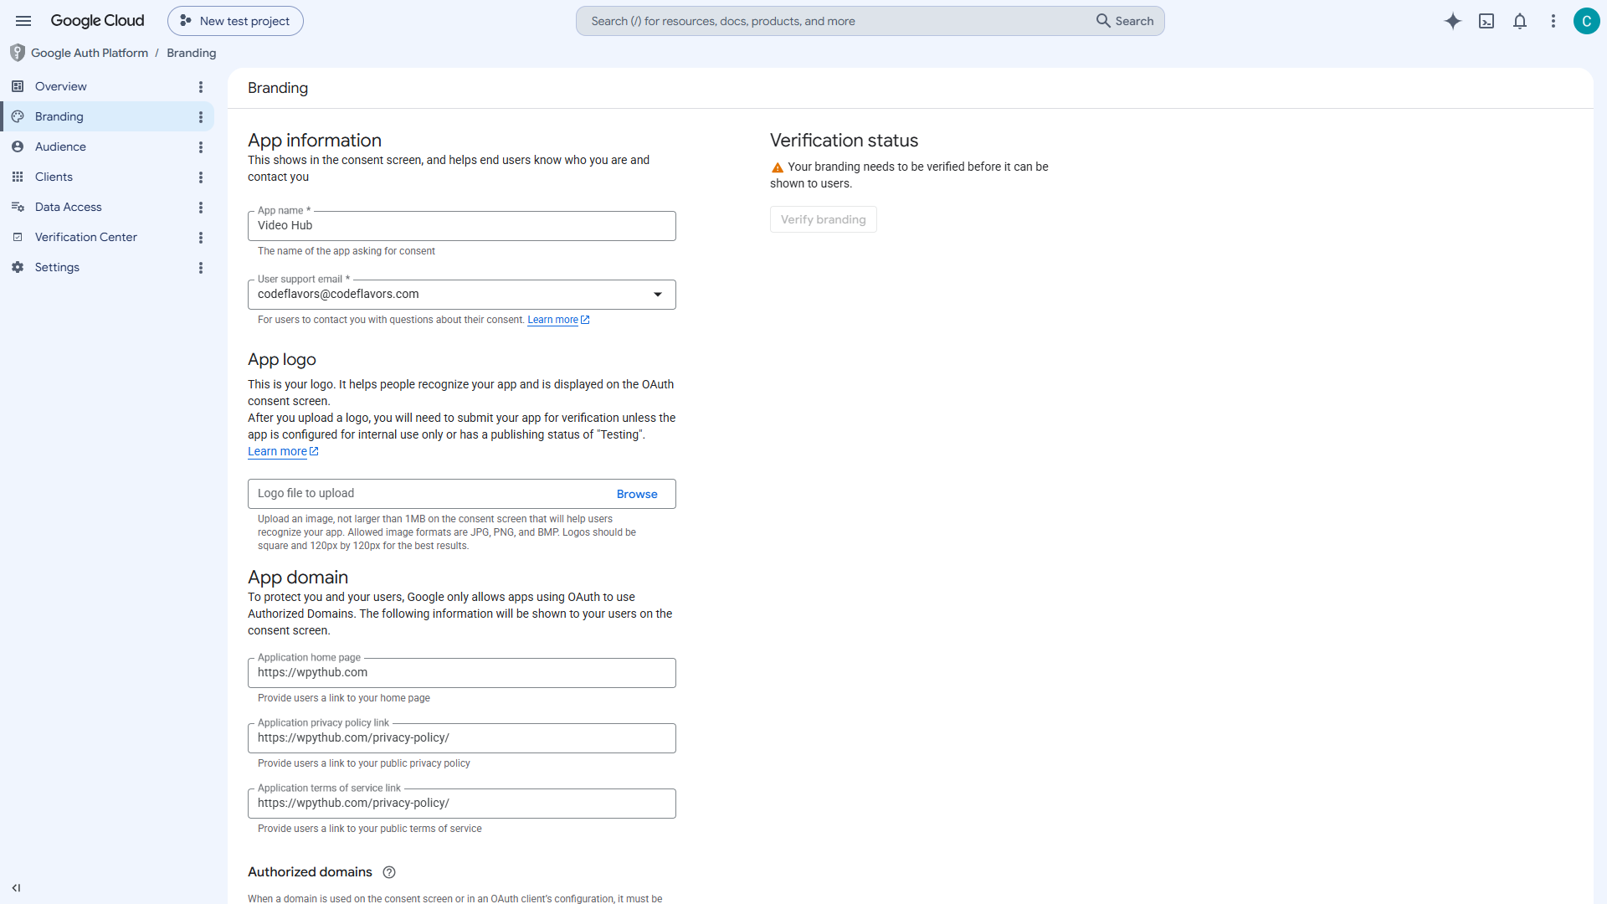Click the Data Access icon
The image size is (1607, 904).
[x=18, y=207]
